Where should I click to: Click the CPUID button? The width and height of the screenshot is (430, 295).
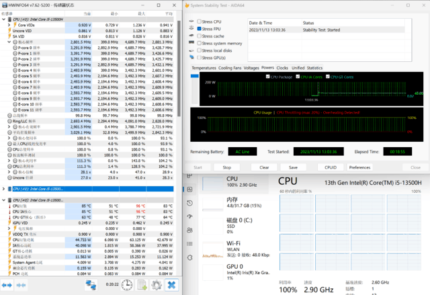tap(330, 167)
